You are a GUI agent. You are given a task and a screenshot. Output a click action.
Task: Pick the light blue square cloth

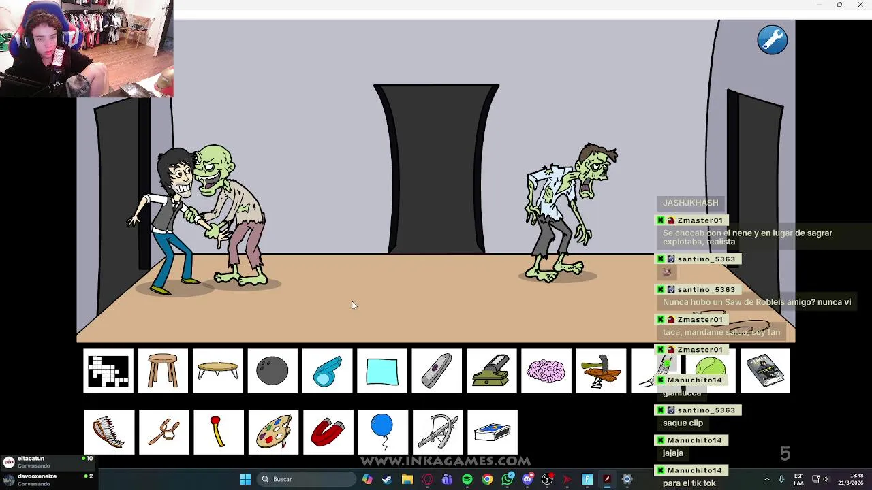coord(382,371)
